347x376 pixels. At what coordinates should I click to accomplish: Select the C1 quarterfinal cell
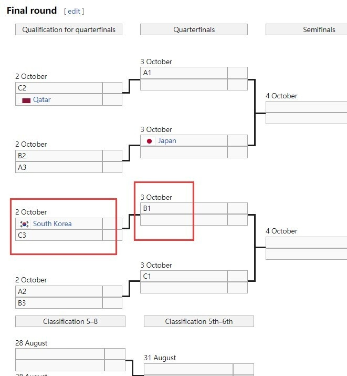point(184,276)
